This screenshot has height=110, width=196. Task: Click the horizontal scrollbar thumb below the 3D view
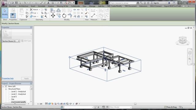point(135,104)
